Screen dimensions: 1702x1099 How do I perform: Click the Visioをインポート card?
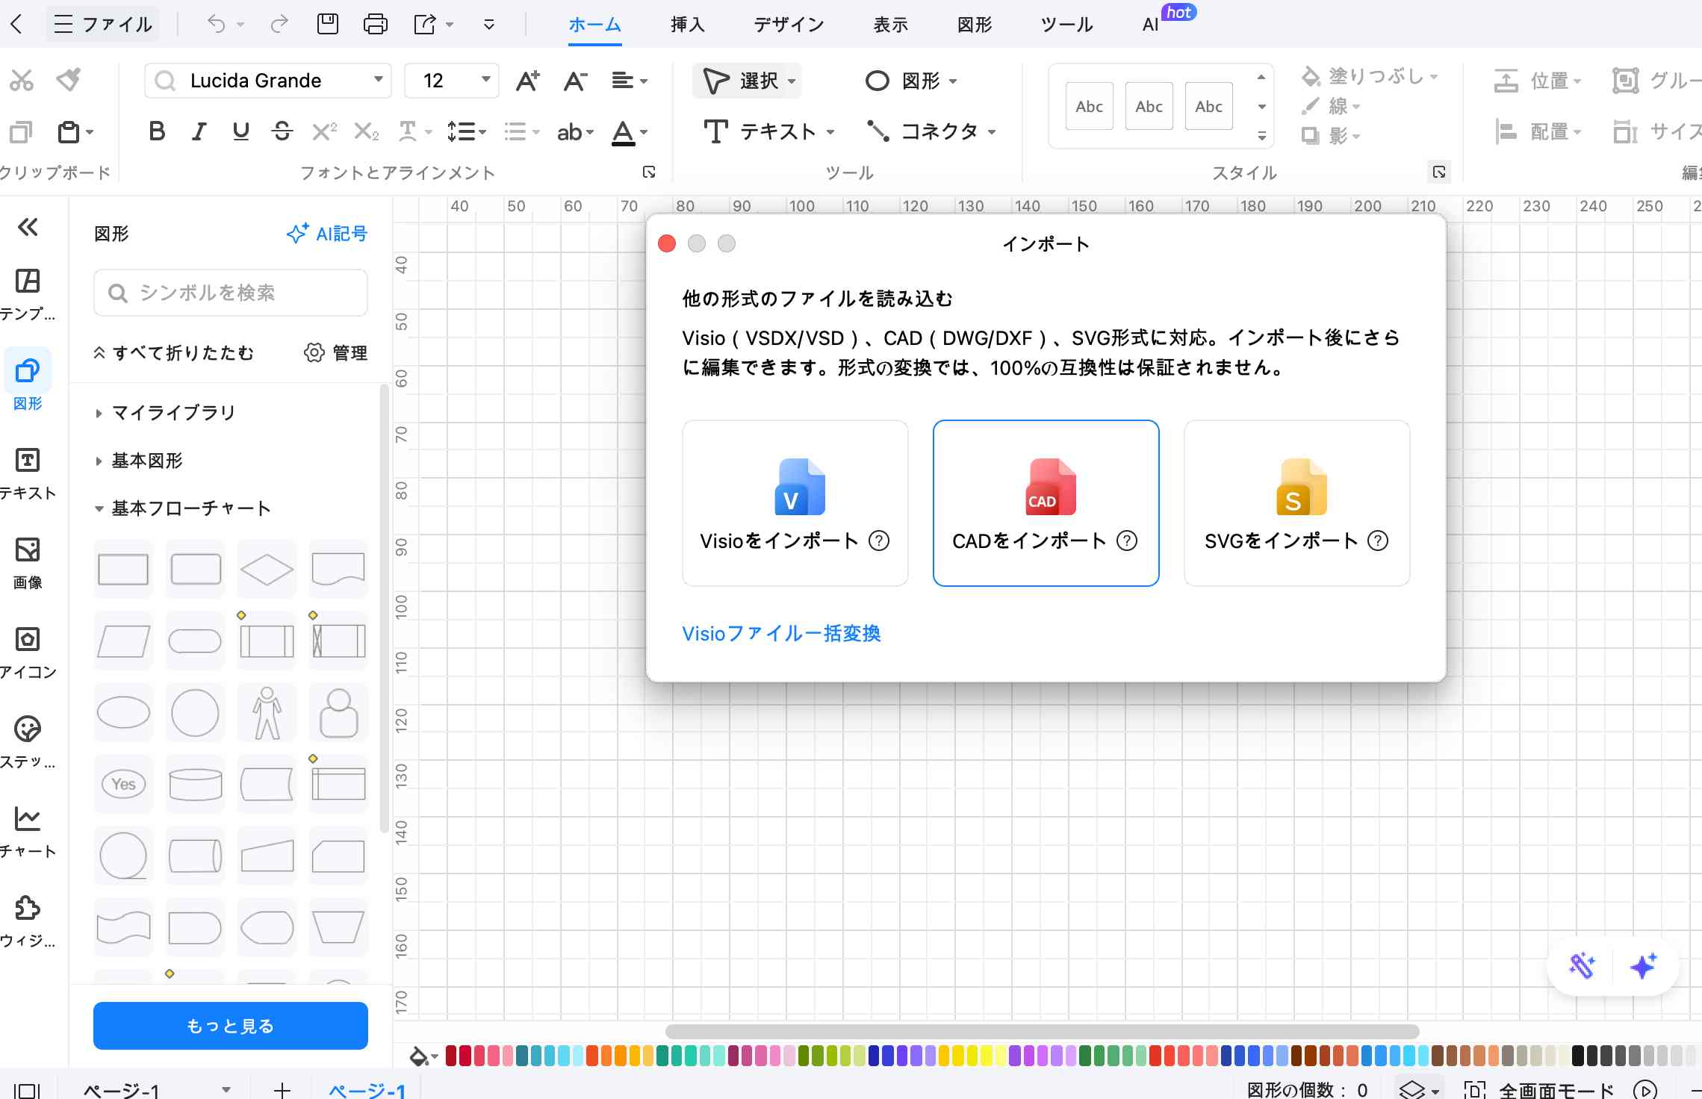coord(795,503)
